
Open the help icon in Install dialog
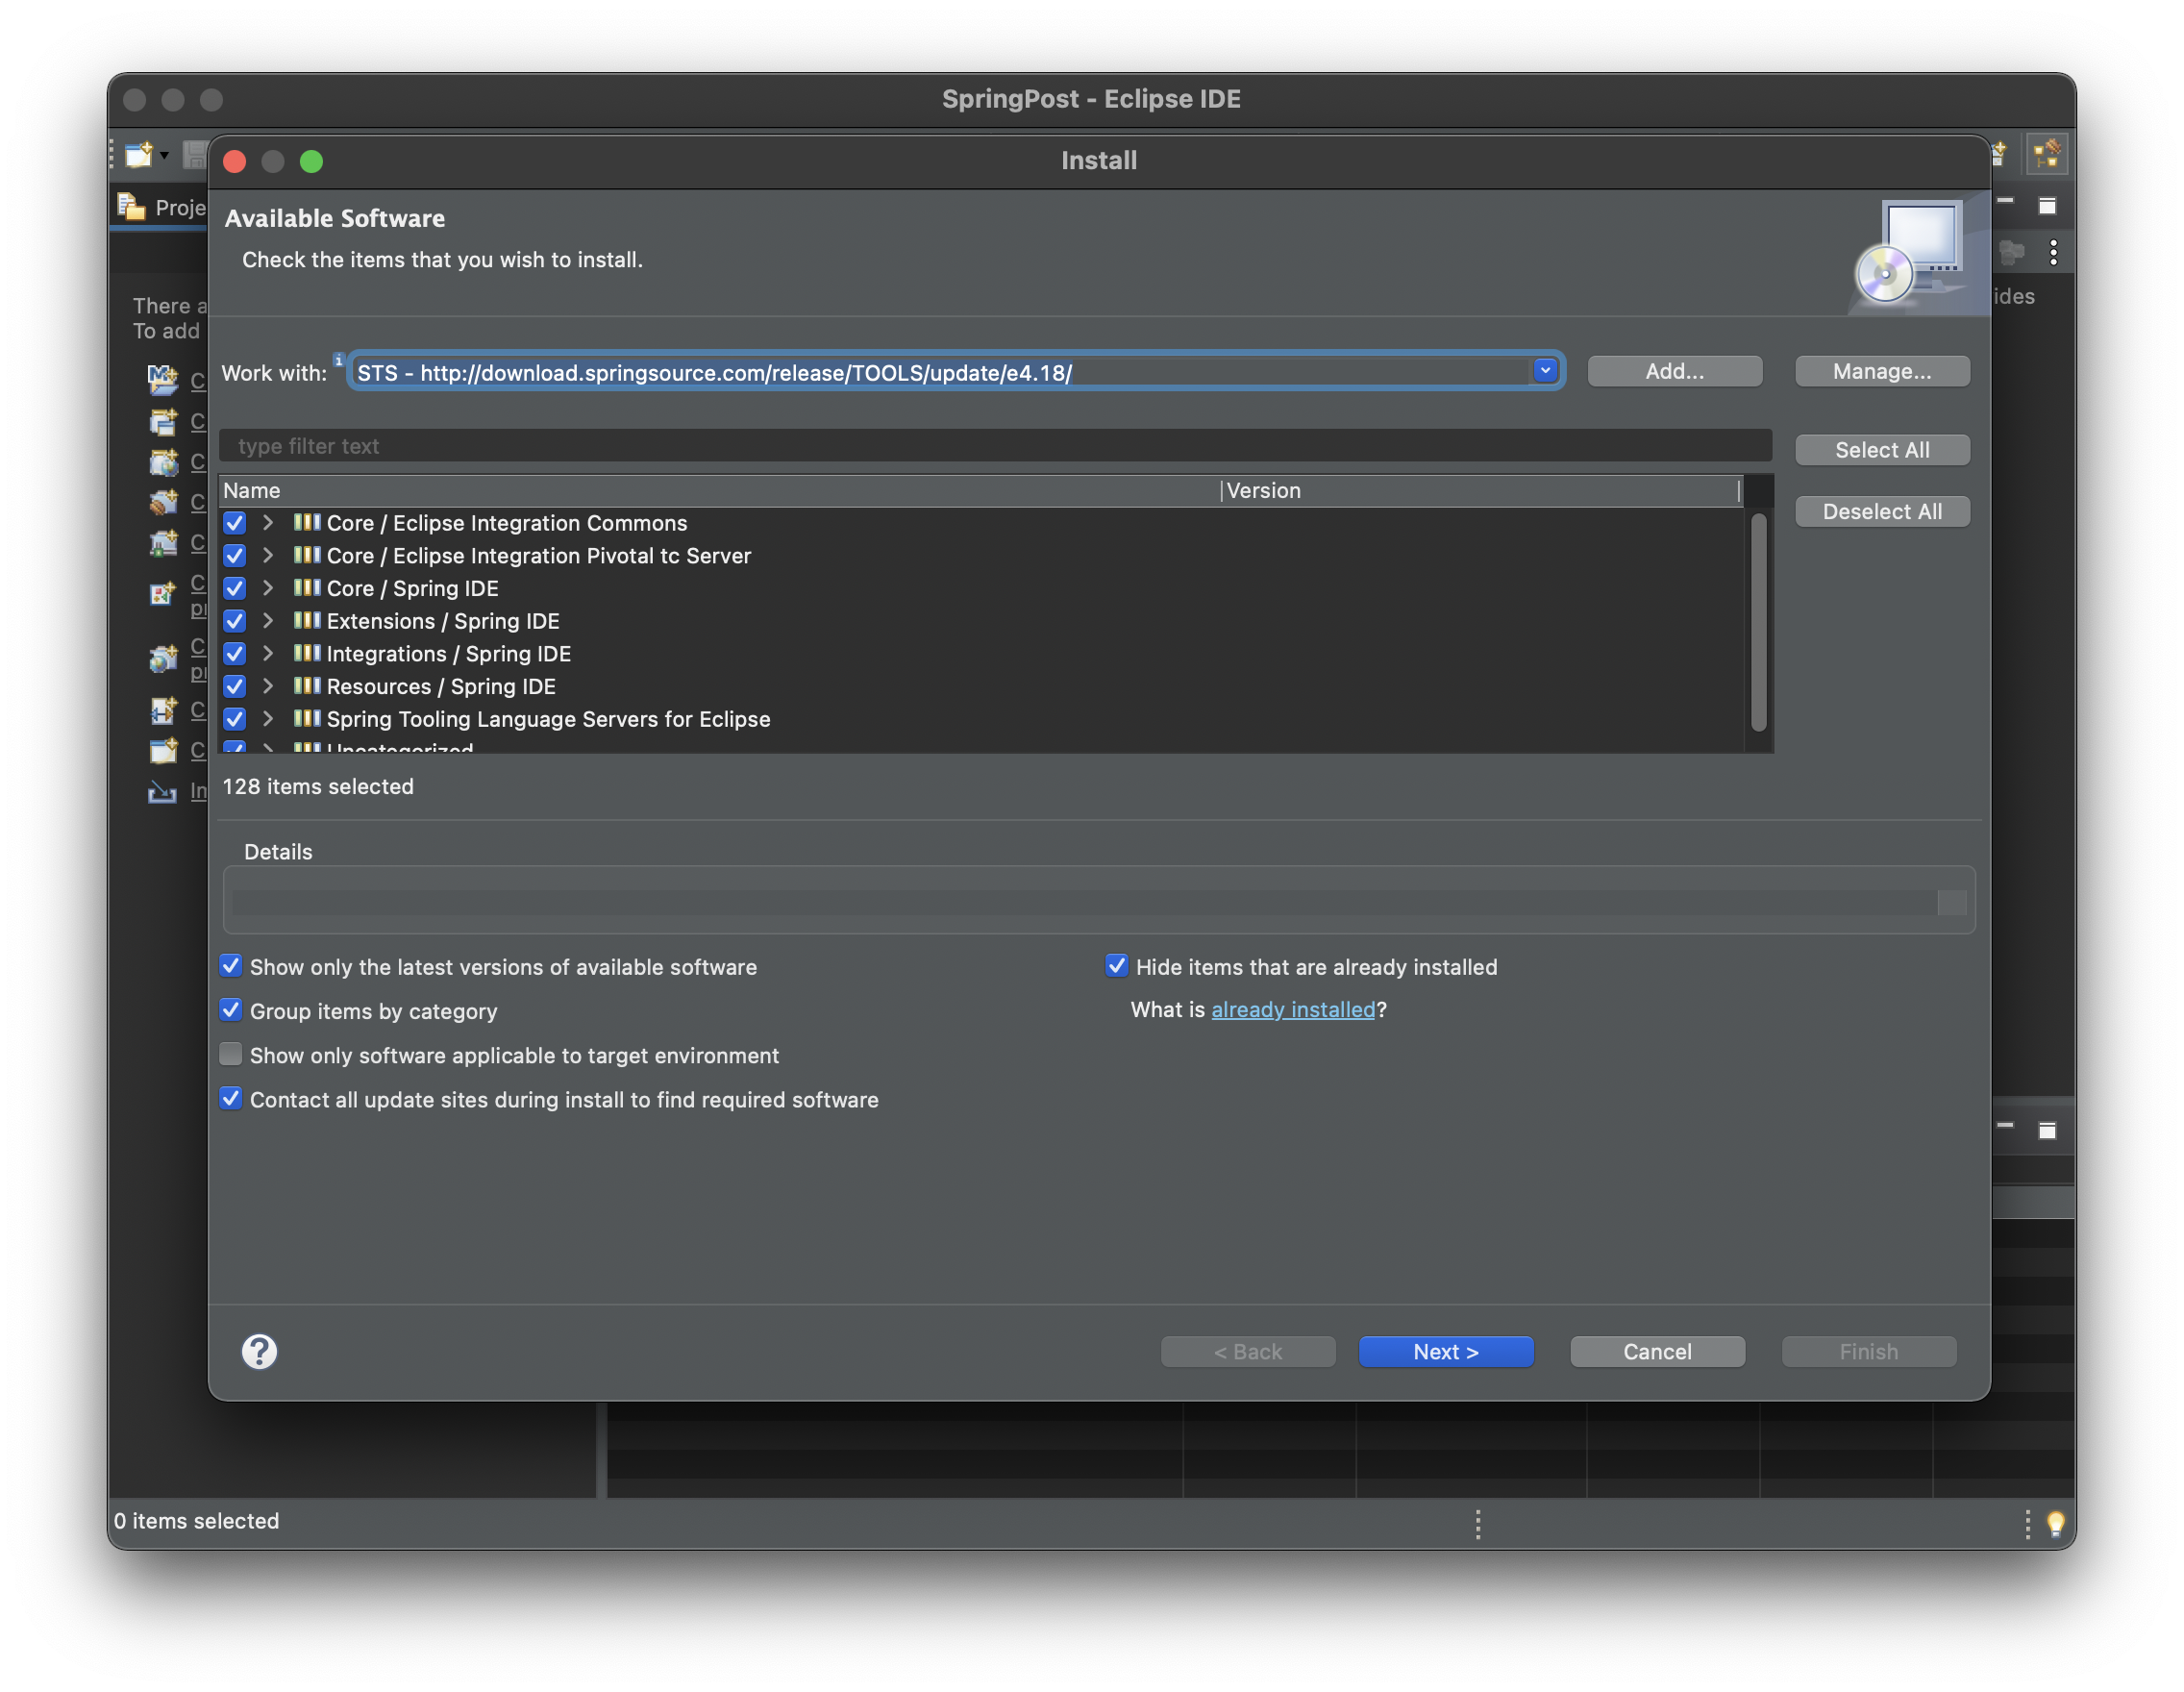[x=259, y=1351]
